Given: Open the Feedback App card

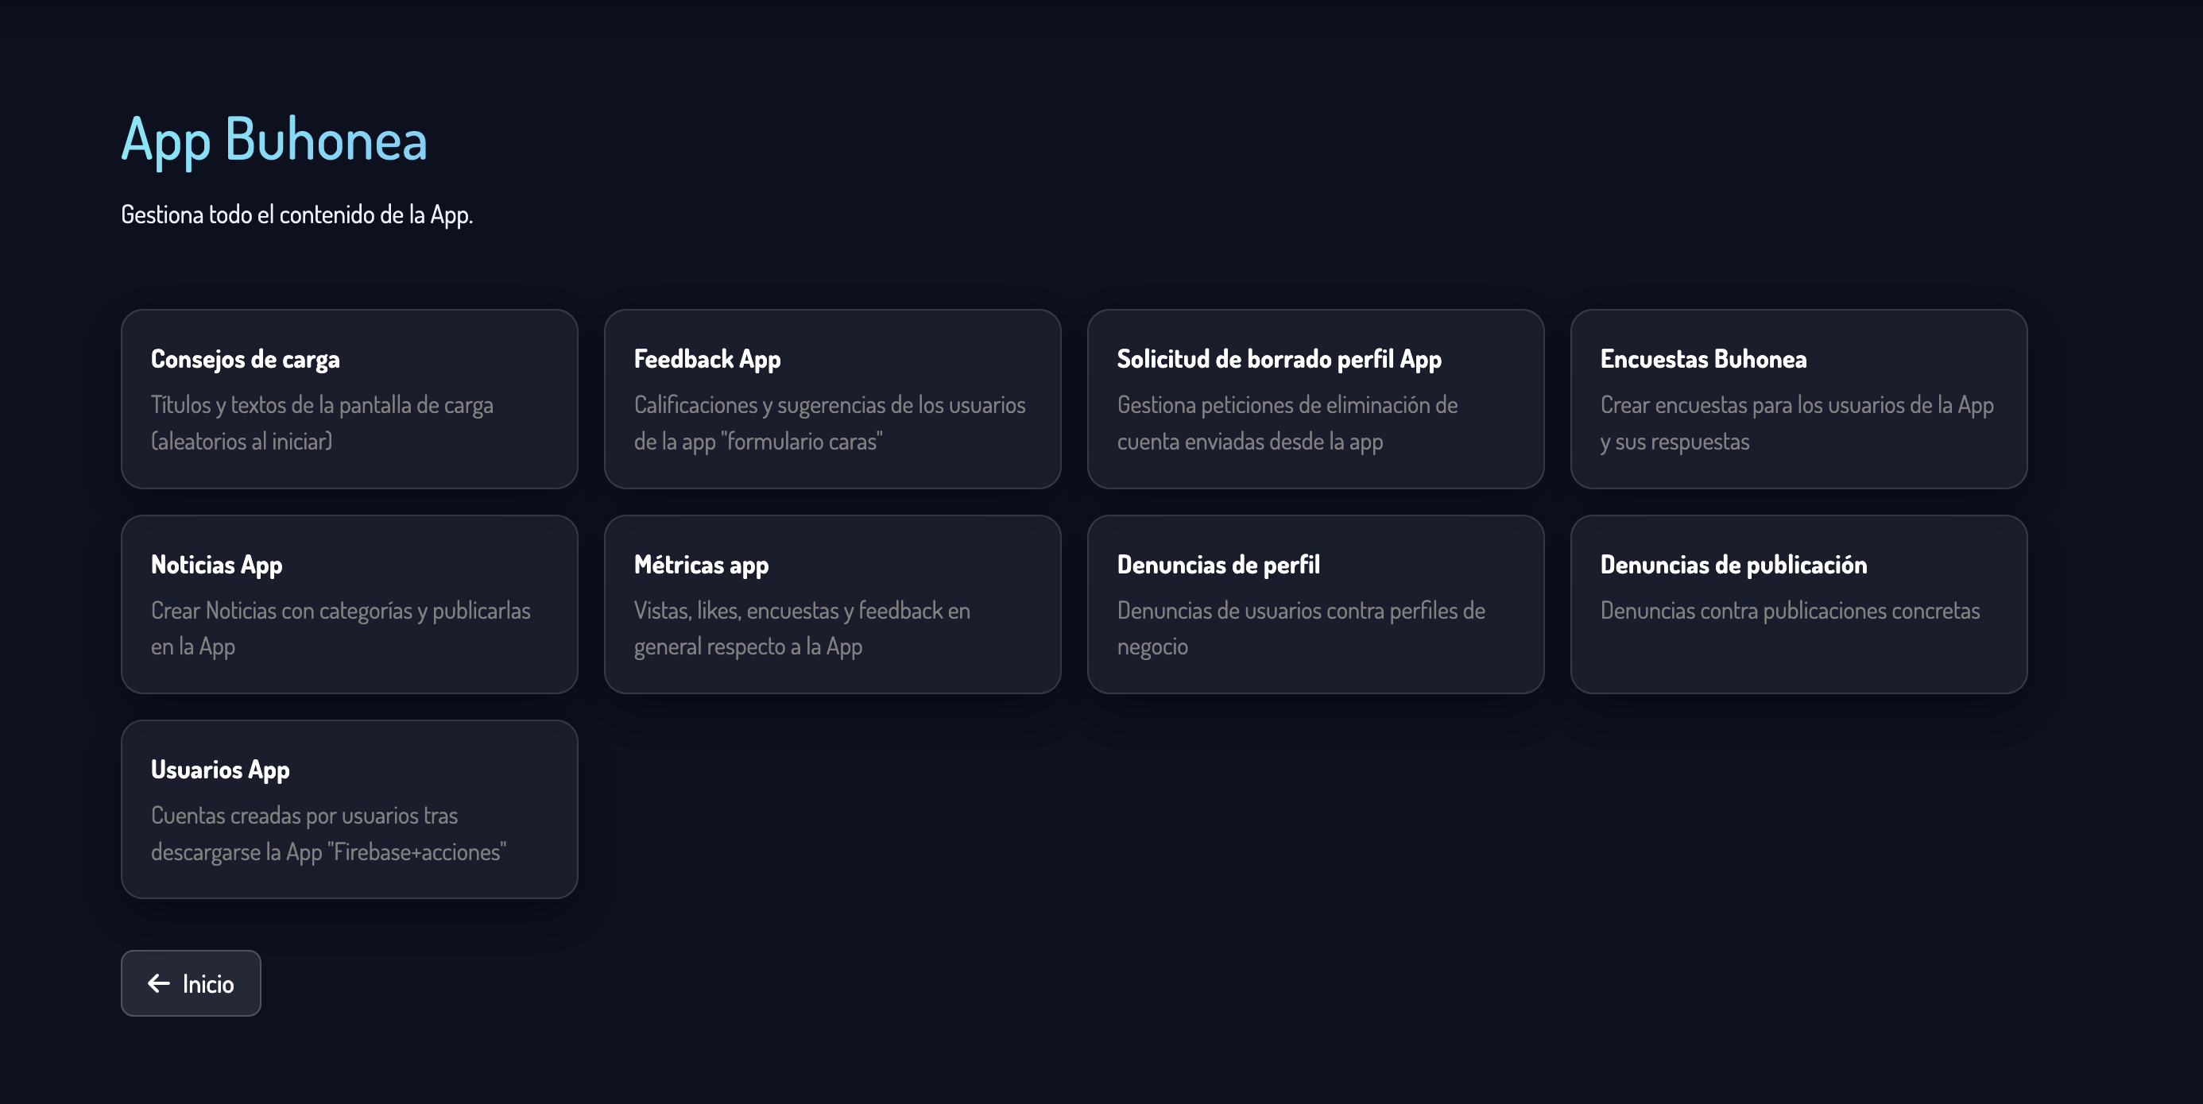Looking at the screenshot, I should point(832,399).
